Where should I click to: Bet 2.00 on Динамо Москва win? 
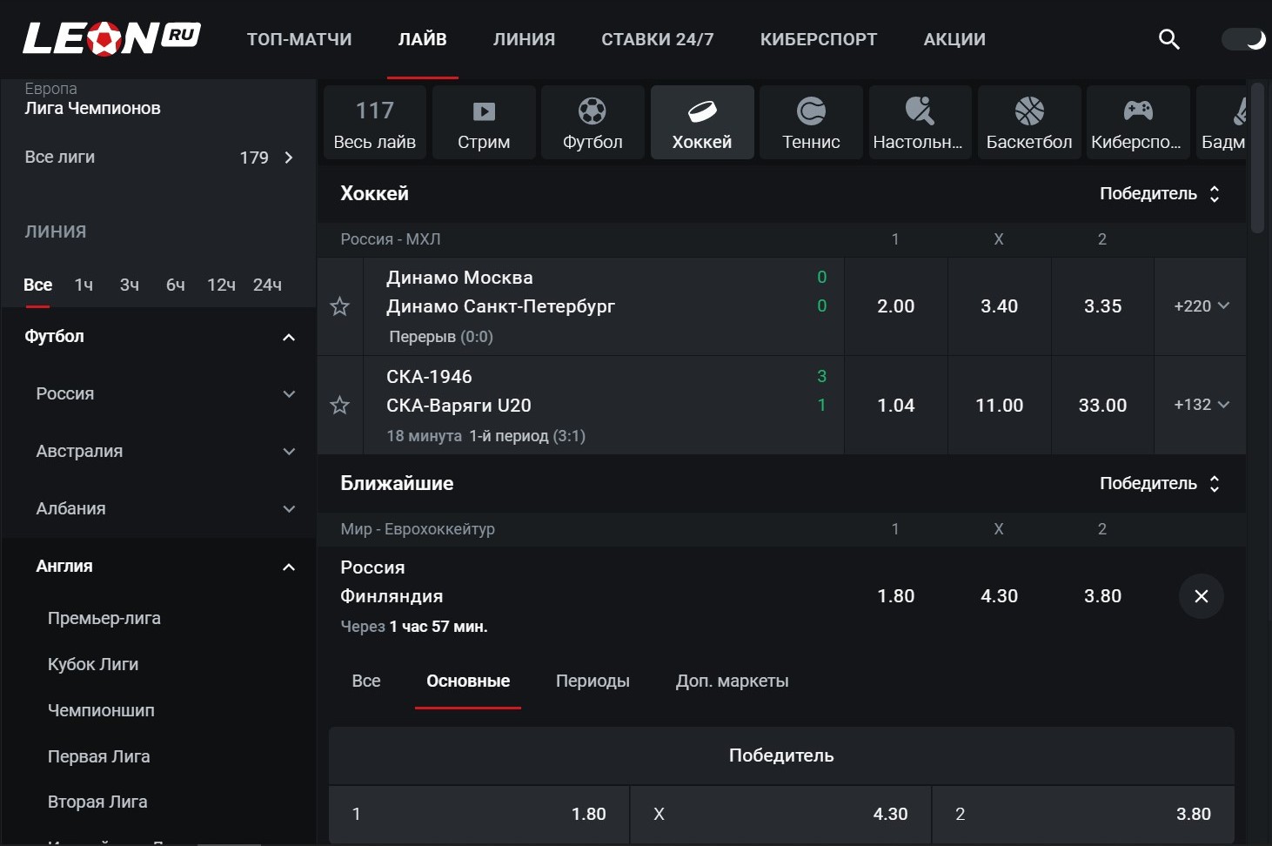tap(896, 306)
